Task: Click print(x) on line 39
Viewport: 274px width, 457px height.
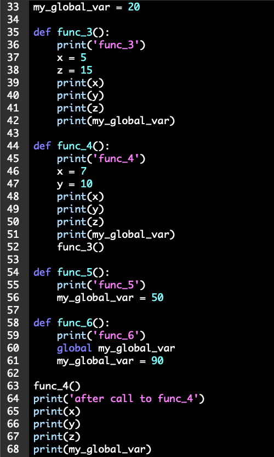Action: coord(81,83)
